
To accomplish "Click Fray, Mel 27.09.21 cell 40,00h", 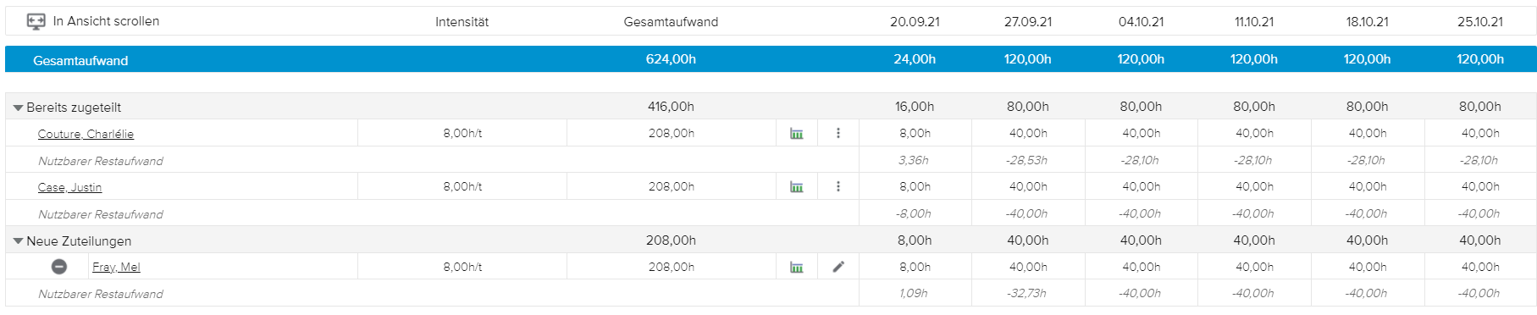I will click(1028, 267).
